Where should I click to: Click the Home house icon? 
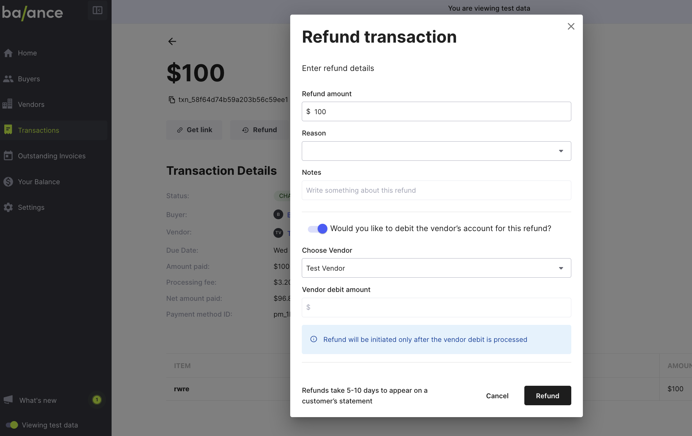(8, 53)
